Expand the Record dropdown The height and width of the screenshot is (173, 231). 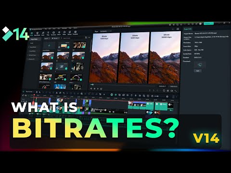click(x=55, y=38)
